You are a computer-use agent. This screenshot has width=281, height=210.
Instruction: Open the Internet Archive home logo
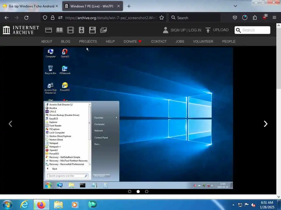(x=21, y=30)
